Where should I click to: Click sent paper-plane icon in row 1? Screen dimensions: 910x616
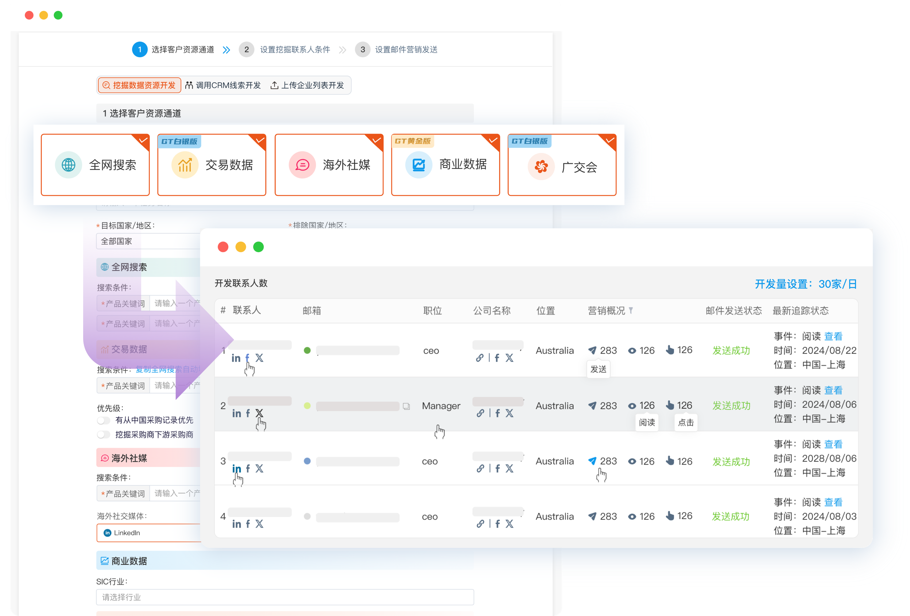[592, 350]
